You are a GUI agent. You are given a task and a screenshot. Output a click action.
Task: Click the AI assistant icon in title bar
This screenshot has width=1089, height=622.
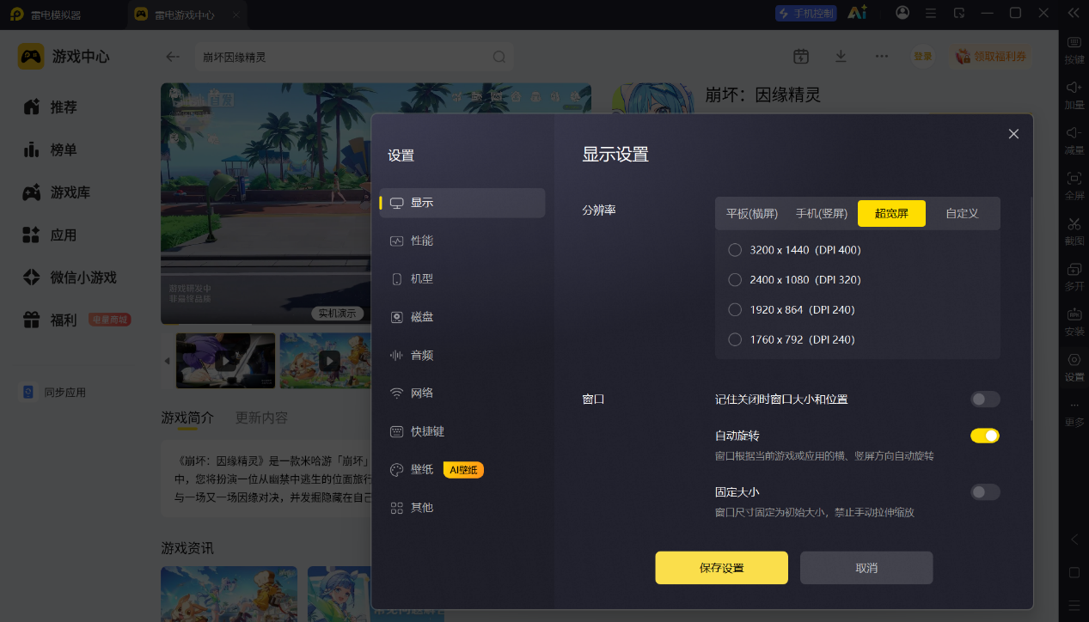(857, 13)
